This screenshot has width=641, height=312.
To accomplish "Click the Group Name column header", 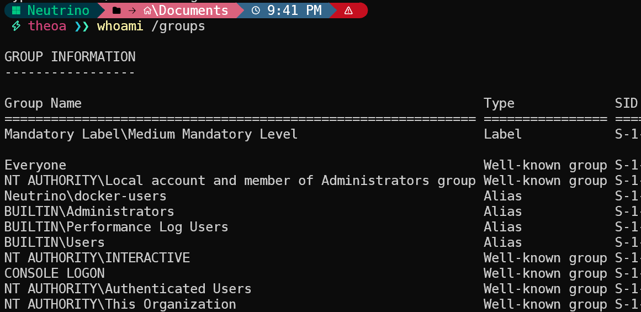I will point(43,103).
